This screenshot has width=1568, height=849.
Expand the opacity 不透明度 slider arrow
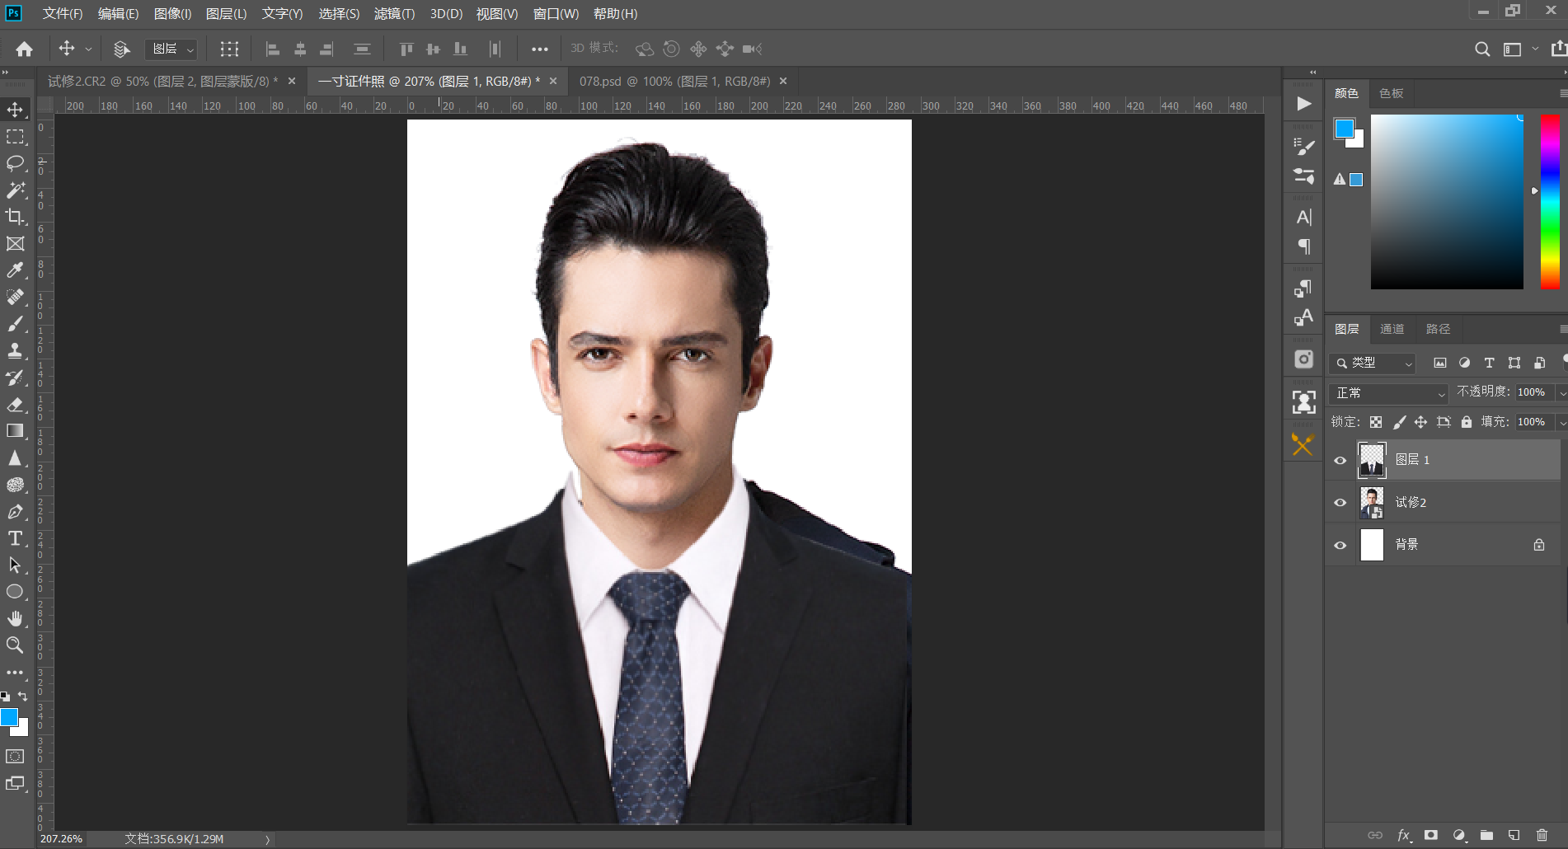point(1561,392)
